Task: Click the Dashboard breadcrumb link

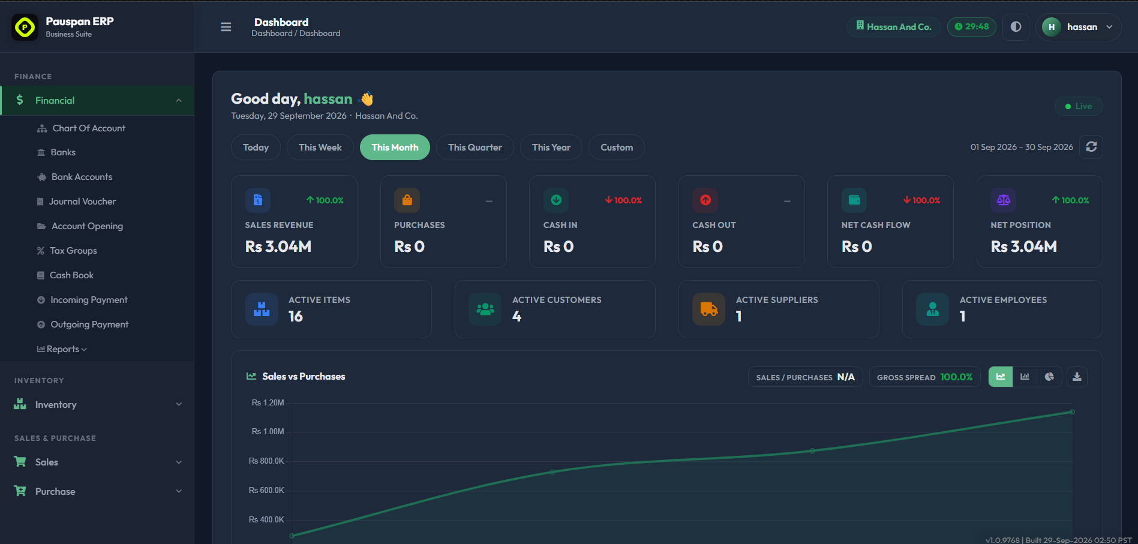Action: (x=272, y=34)
